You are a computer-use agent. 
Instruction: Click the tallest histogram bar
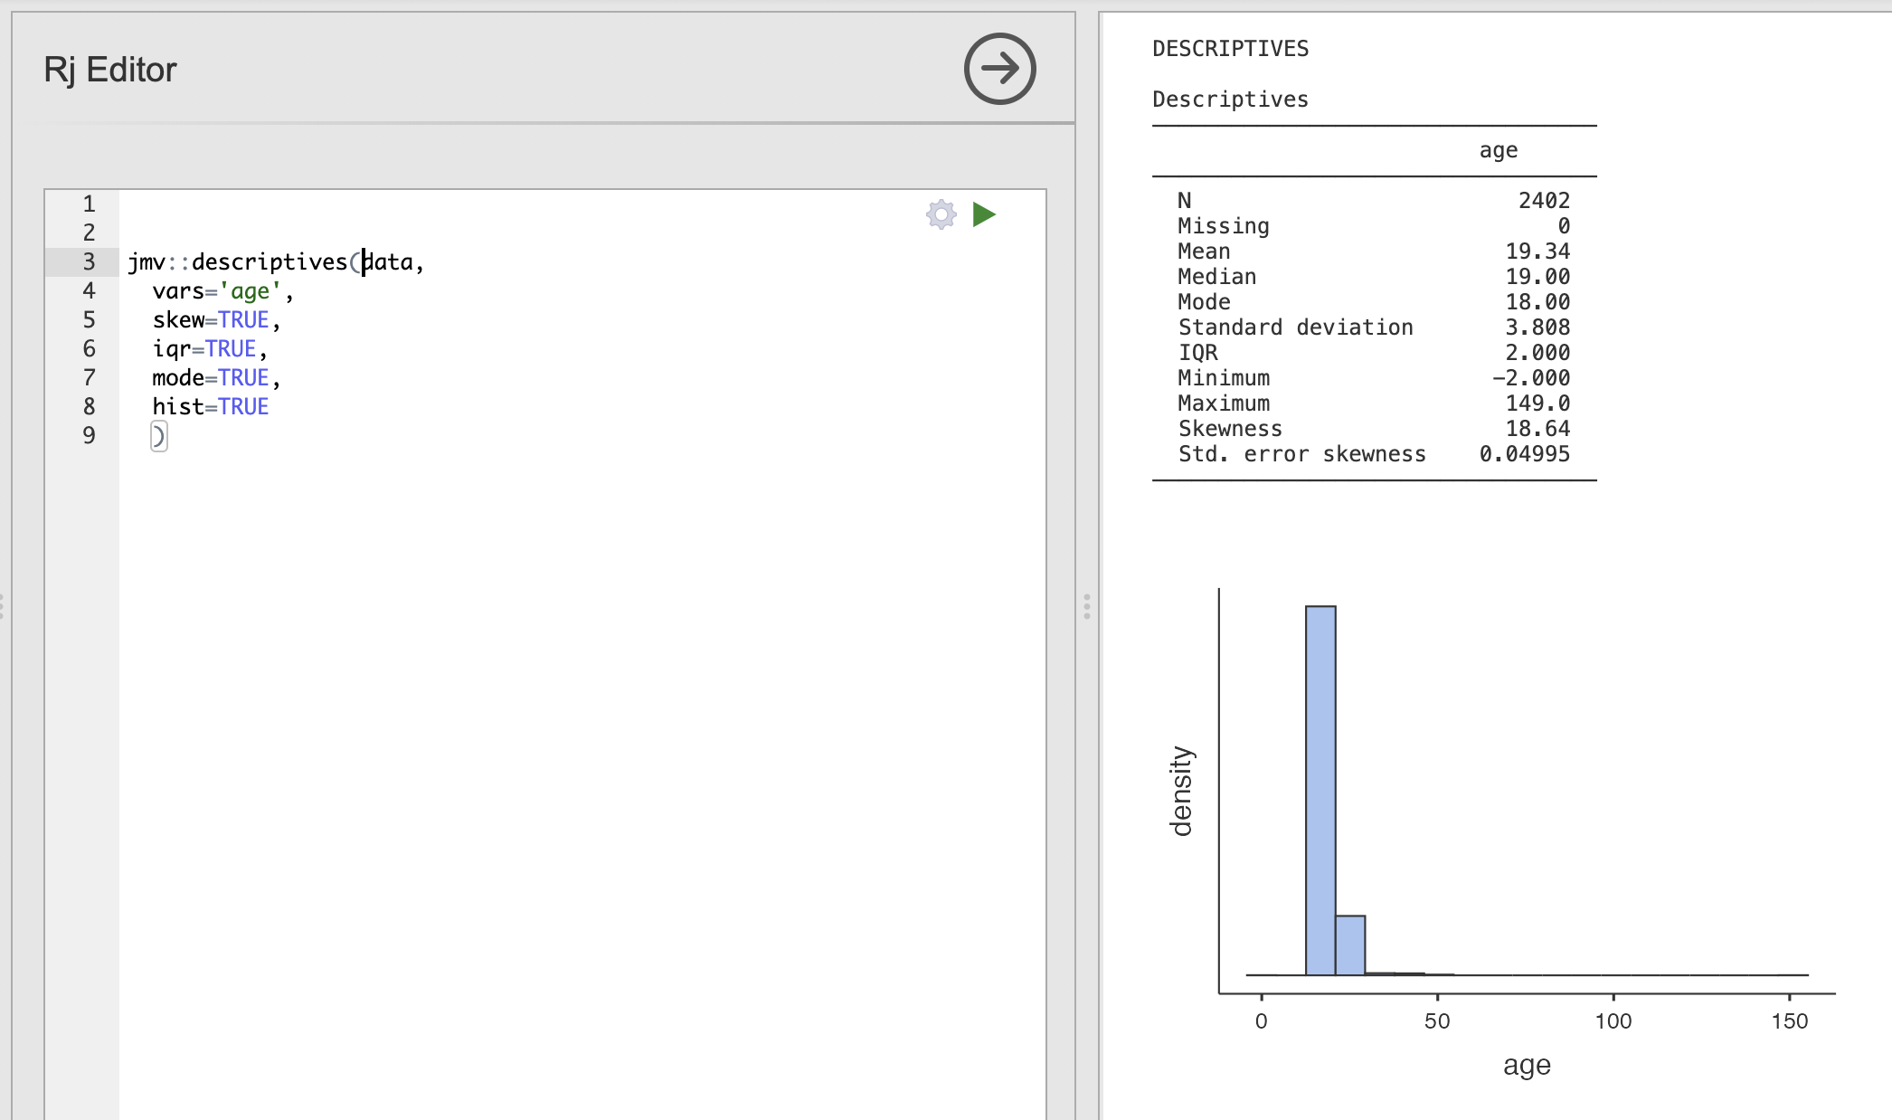(1320, 791)
